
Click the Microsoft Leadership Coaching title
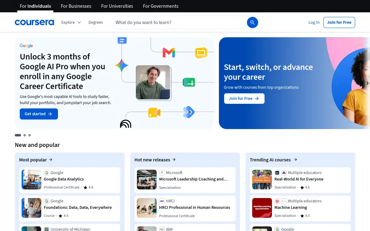coord(193,179)
